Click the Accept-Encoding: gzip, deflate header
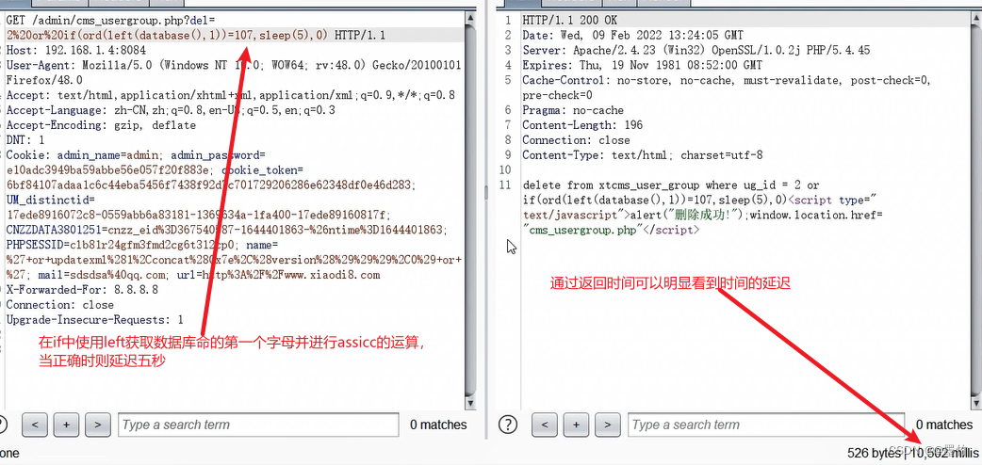The height and width of the screenshot is (465, 982). pyautogui.click(x=102, y=125)
